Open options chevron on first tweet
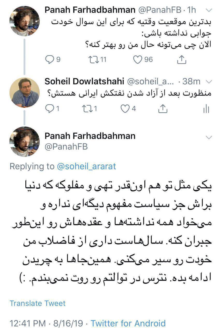Viewport: 221px width, 332px height. tap(208, 10)
